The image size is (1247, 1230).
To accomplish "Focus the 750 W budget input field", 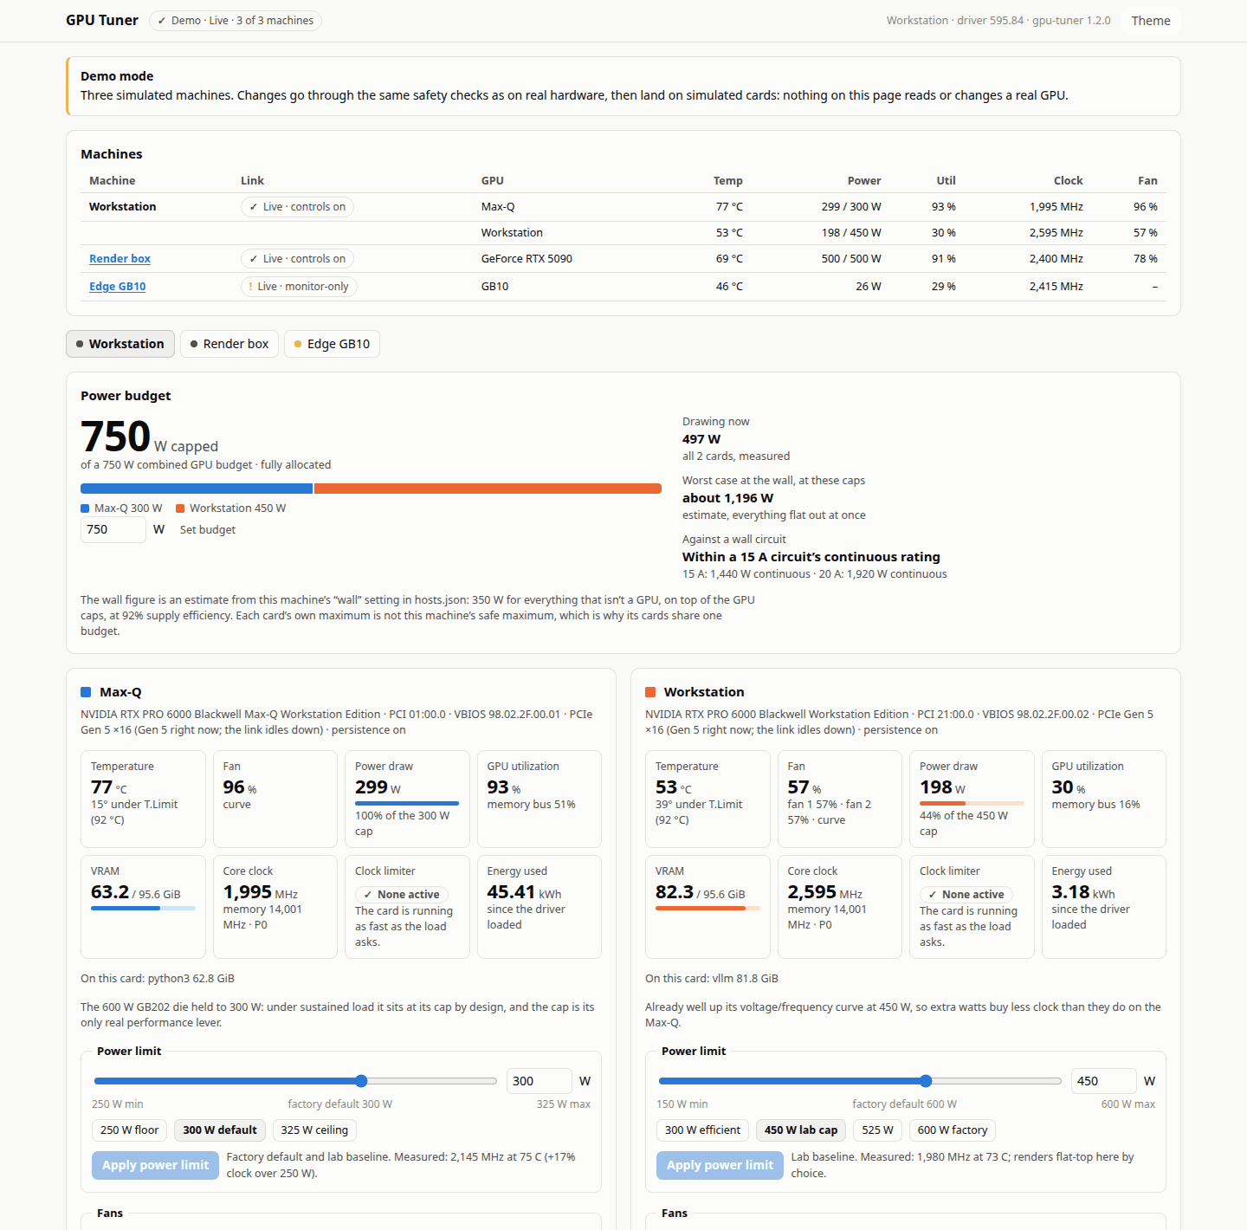I will [113, 529].
